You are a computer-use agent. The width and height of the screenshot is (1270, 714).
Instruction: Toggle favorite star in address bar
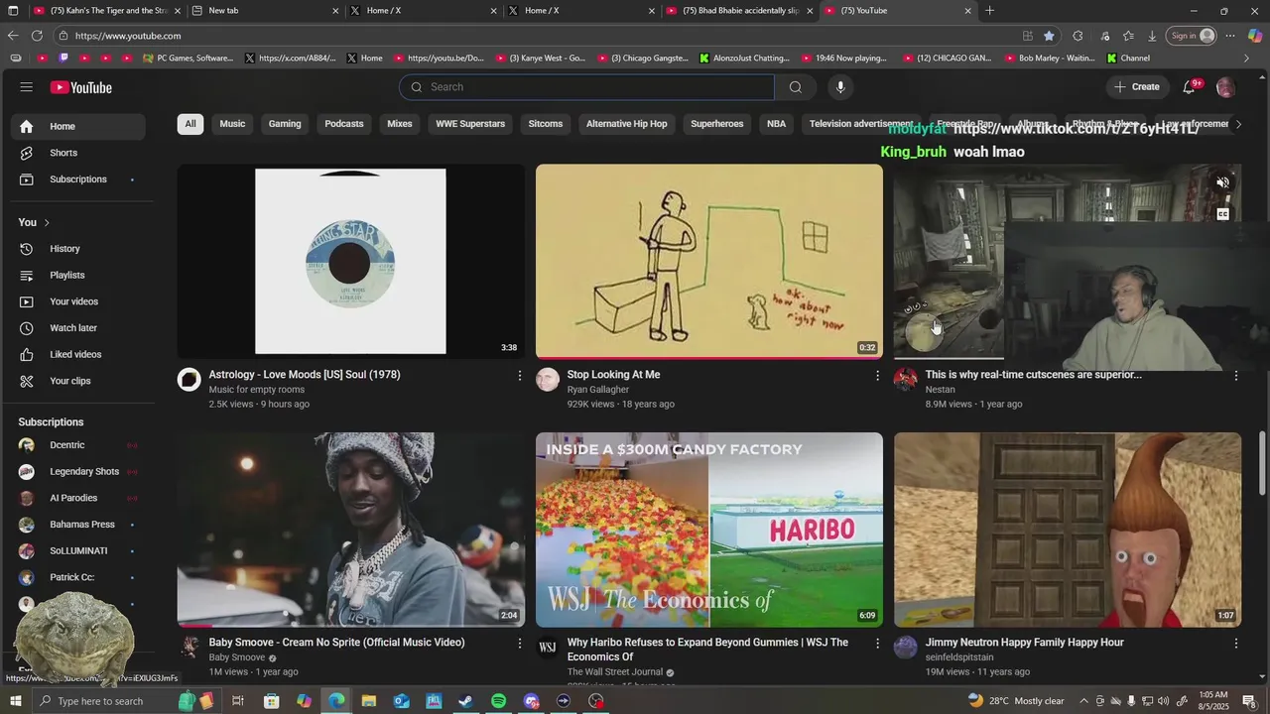click(1049, 36)
